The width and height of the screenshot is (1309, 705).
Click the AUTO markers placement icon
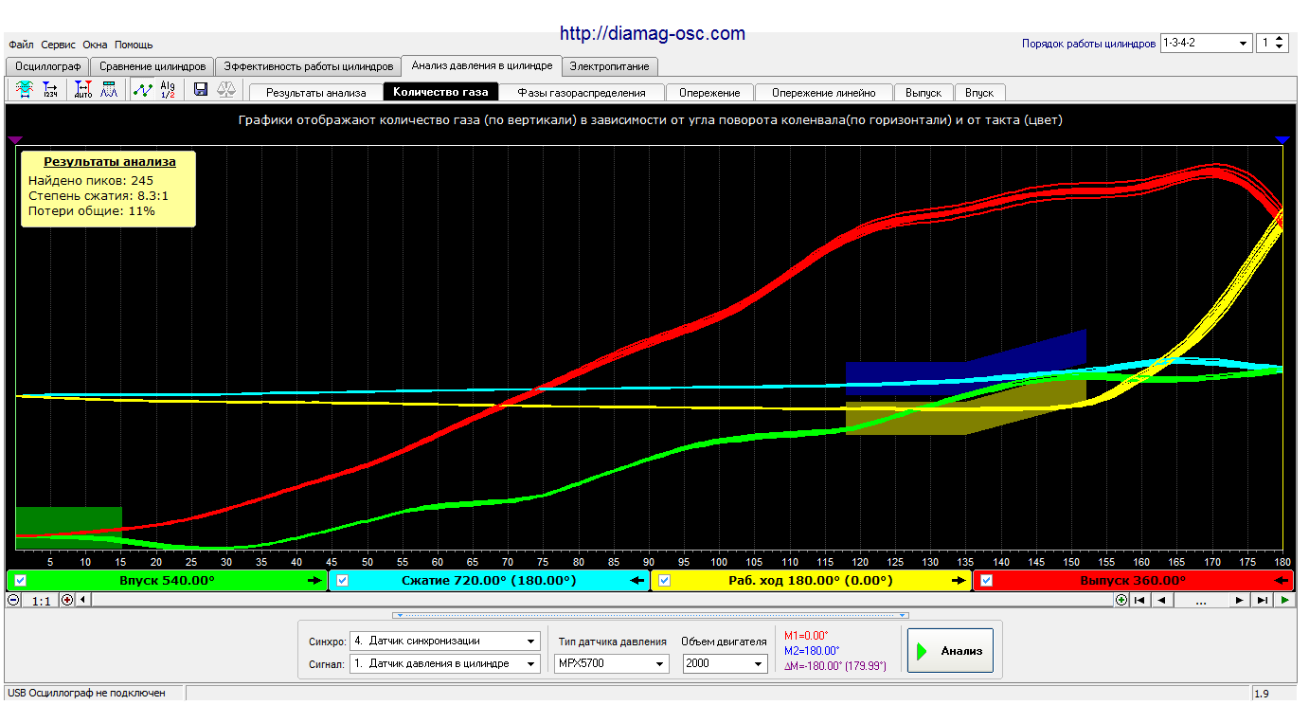click(x=82, y=90)
